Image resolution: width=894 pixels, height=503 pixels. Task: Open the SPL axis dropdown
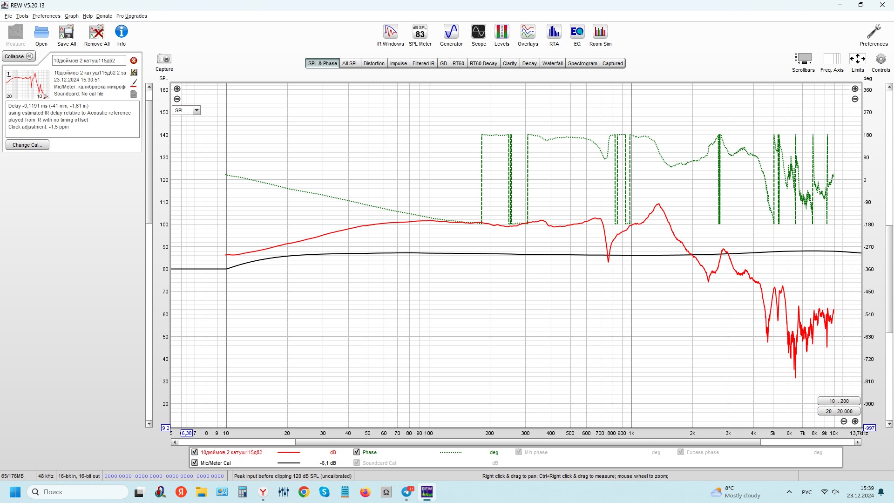[x=196, y=110]
